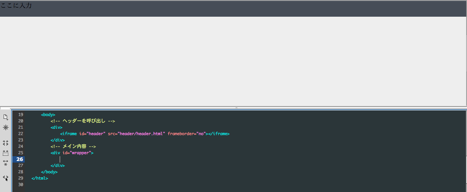Screen dimensions: 467x192
Task: Click line number 19 in the gutter
Action: 21,114
